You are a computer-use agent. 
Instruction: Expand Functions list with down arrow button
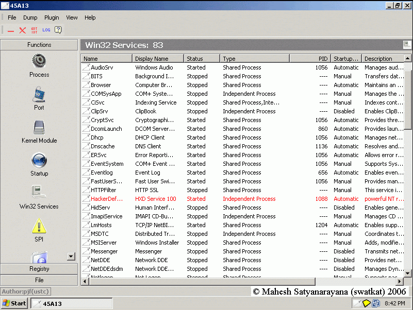pos(71,256)
